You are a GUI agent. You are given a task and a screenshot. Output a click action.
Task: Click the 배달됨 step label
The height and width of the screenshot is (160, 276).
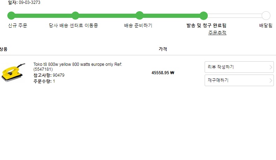[x=266, y=26]
